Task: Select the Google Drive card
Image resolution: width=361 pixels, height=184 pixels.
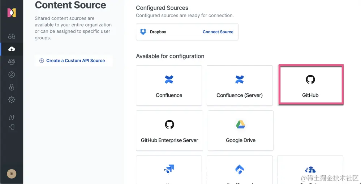Action: tap(241, 131)
